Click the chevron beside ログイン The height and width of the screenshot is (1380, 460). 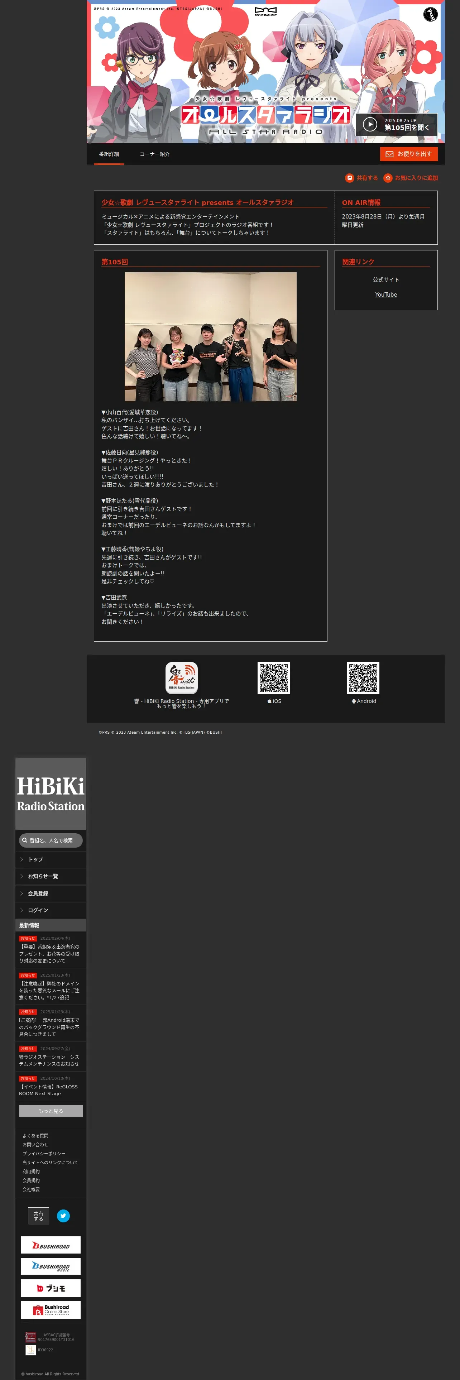point(21,910)
